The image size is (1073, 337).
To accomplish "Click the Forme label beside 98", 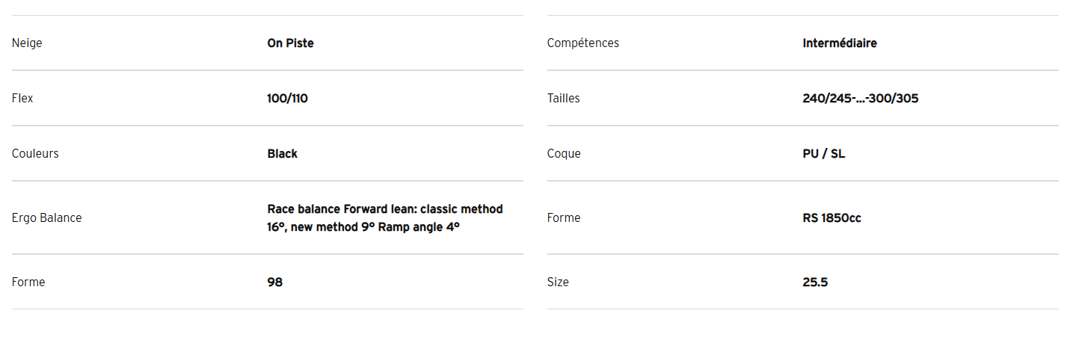I will [28, 282].
